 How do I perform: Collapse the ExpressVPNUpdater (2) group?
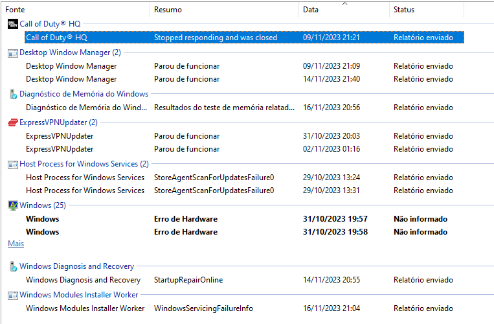58,122
